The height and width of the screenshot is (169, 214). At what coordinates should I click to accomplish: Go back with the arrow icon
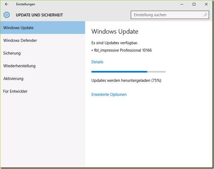click(7, 4)
